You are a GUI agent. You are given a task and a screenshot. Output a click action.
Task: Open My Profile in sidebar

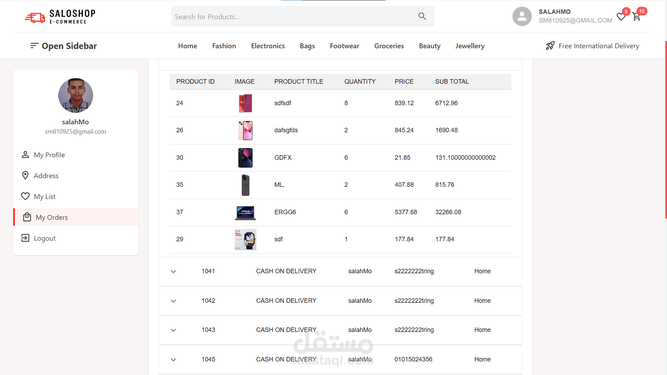(49, 155)
